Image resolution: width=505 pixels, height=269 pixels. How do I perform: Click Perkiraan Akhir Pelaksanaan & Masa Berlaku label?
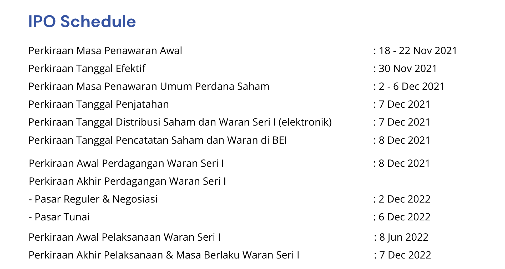point(164,255)
